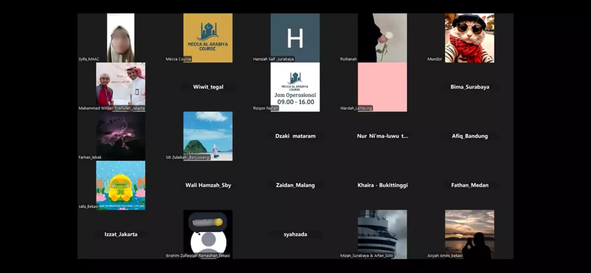
Task: Click Mundzir's cat with sunglasses avatar
Action: tap(469, 37)
